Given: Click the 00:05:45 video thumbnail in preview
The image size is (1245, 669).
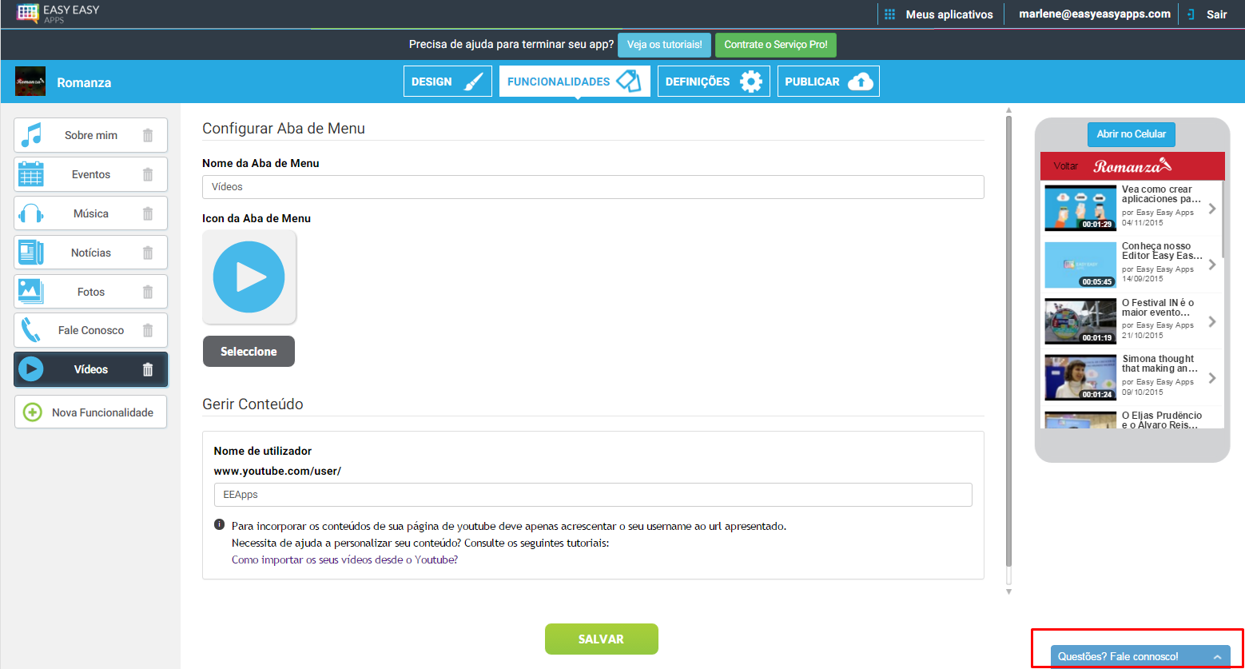Looking at the screenshot, I should pos(1080,265).
